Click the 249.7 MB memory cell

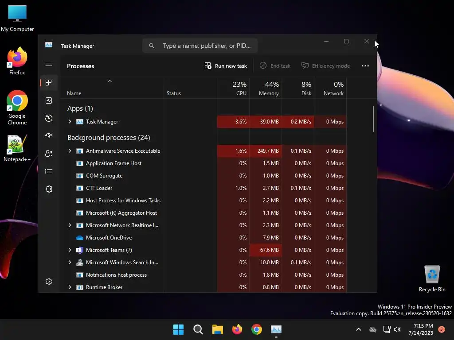pyautogui.click(x=266, y=151)
